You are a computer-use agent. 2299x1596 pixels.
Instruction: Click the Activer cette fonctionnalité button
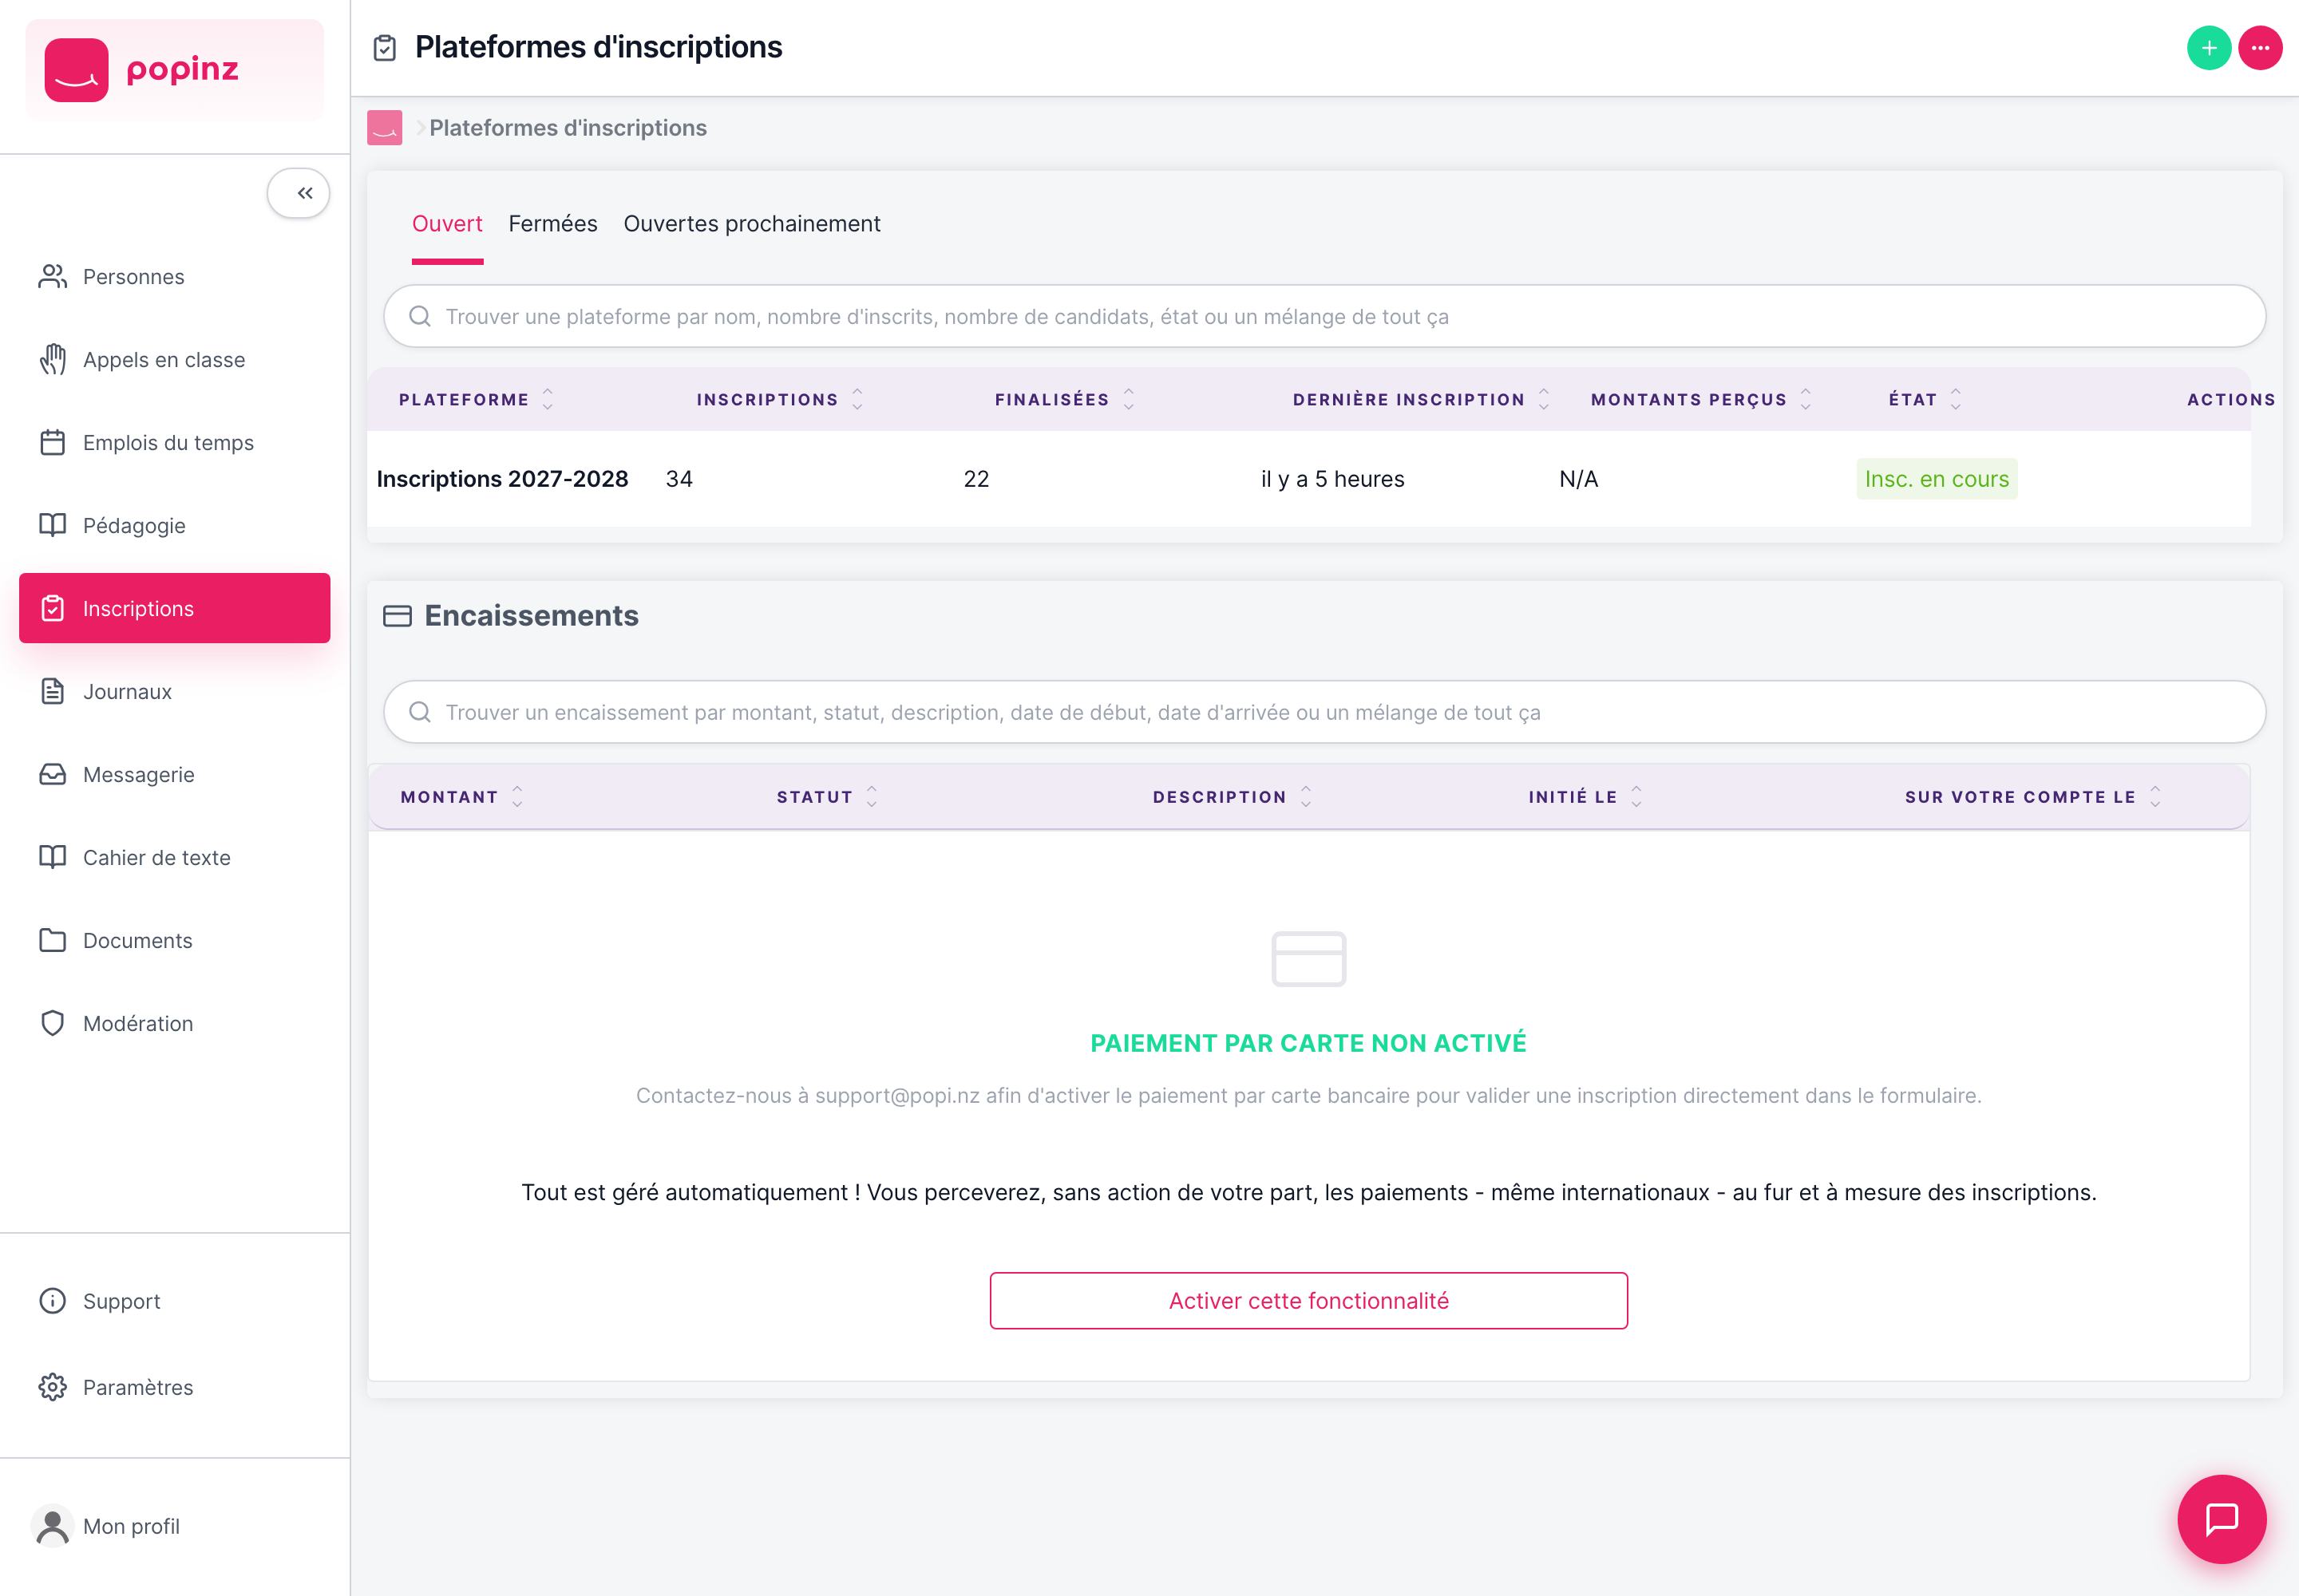click(1308, 1300)
